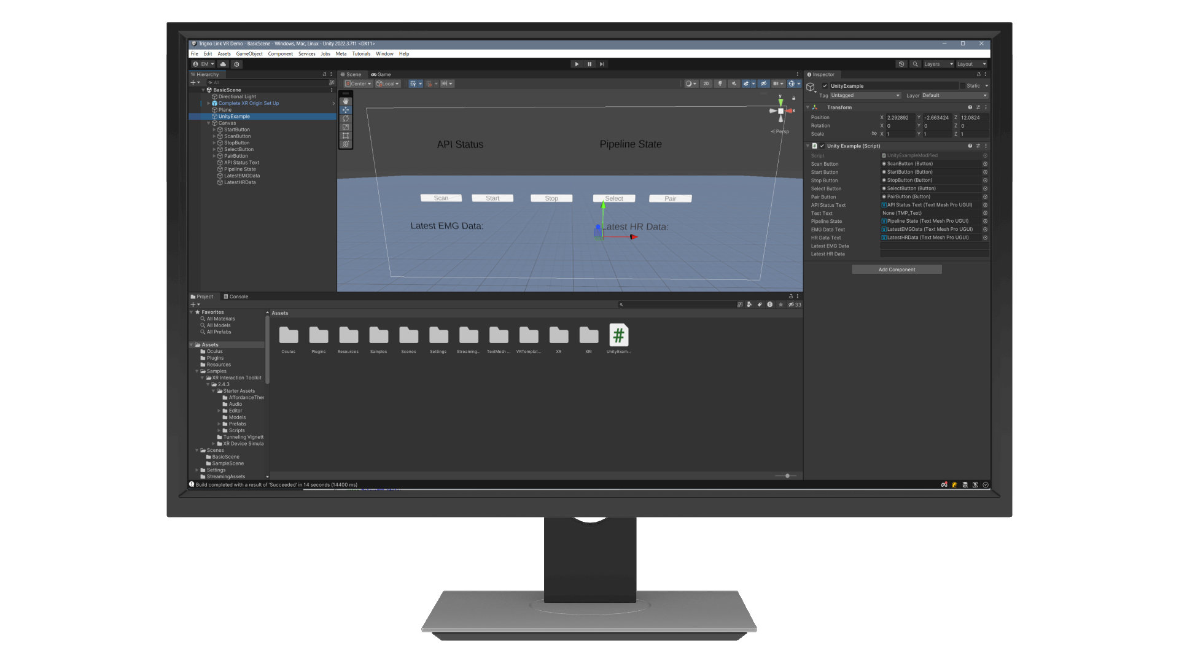Disable Unity Example script component checkbox
The width and height of the screenshot is (1179, 663).
822,146
